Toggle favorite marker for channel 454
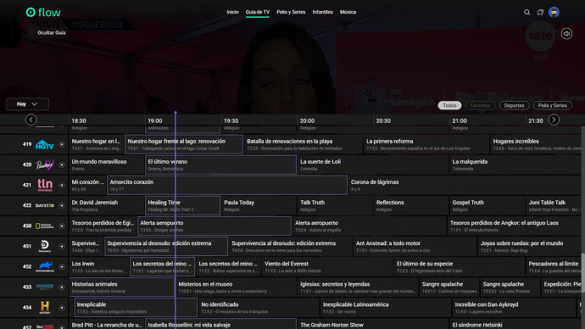585x329 pixels. coord(62,307)
